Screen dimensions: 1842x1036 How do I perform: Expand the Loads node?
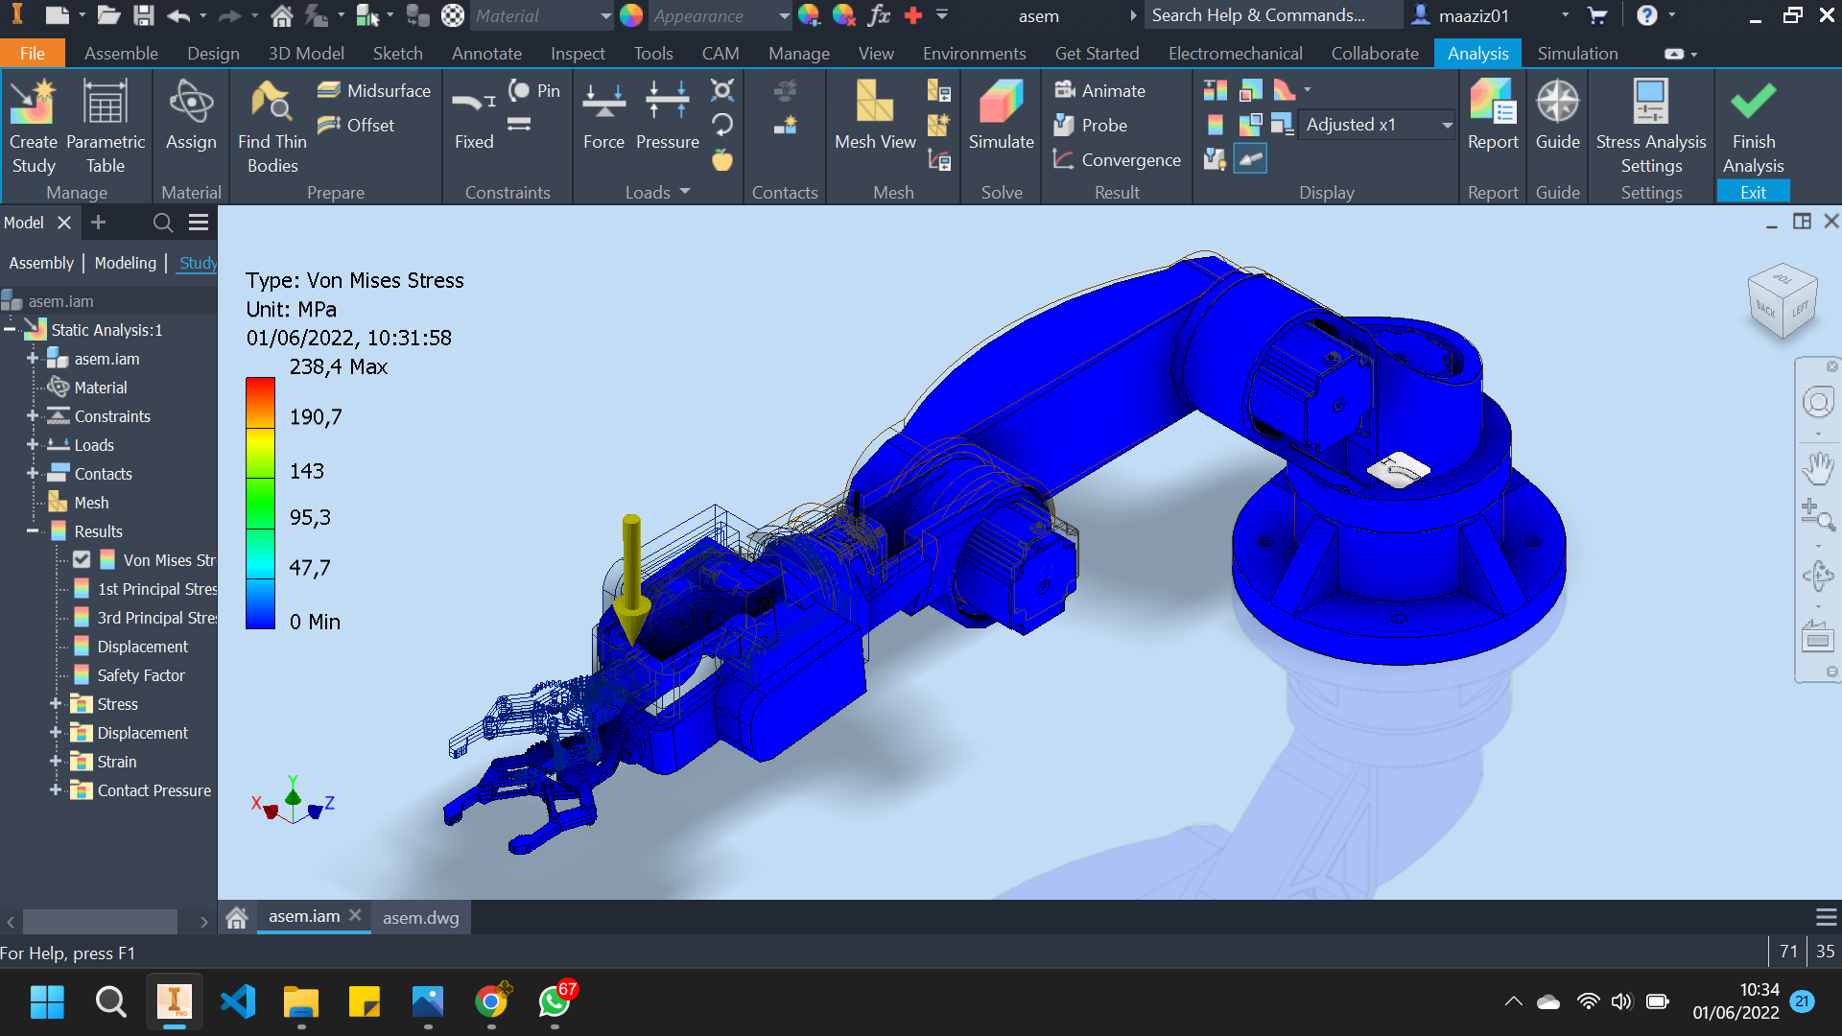[x=32, y=445]
